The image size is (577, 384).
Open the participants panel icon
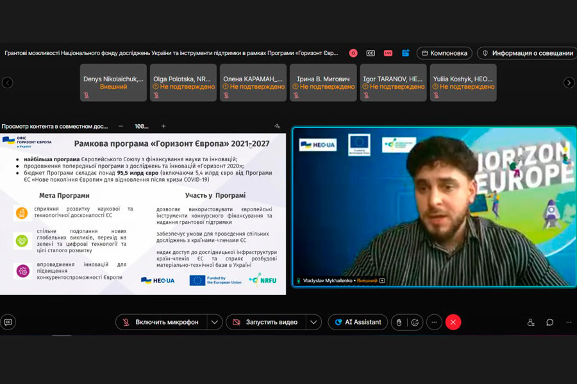pos(531,322)
